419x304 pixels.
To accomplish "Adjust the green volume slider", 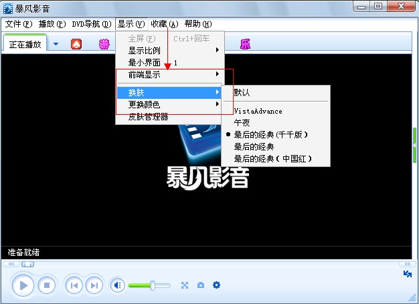I will pos(149,285).
